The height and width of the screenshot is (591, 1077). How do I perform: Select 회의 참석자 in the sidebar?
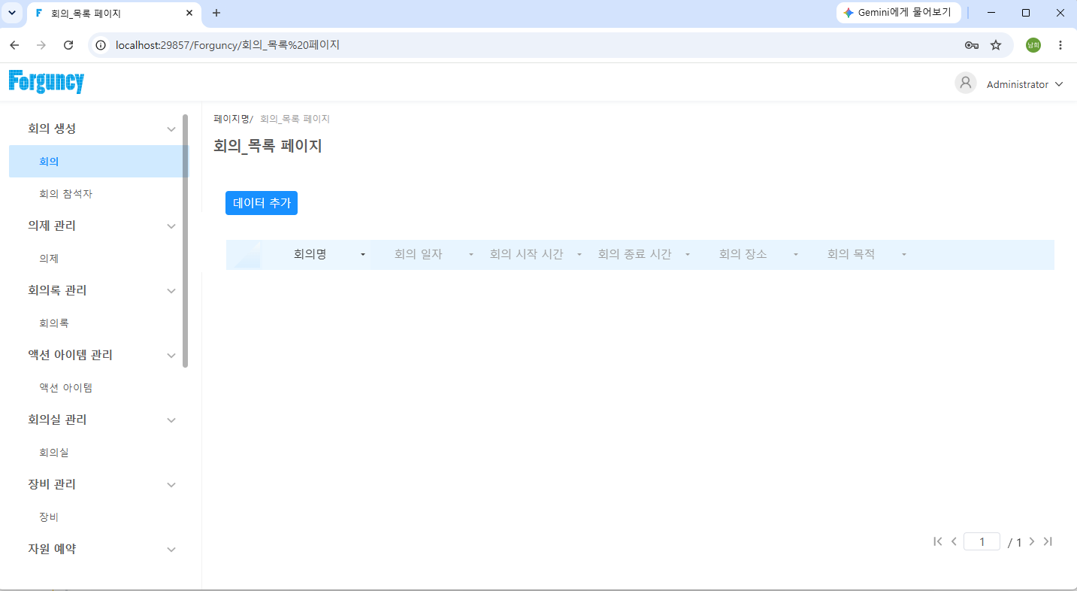point(66,194)
